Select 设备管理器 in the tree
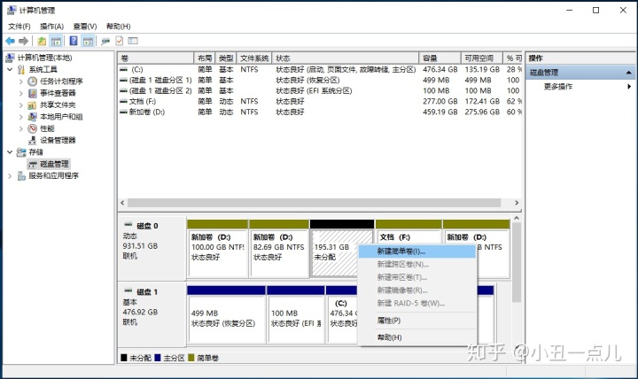638x379 pixels. (58, 140)
